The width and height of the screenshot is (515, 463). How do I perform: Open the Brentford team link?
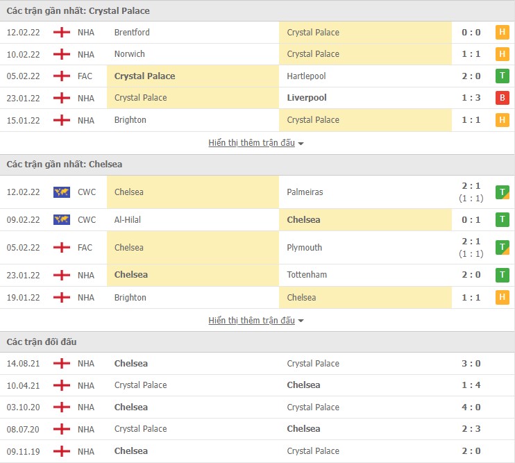coord(132,33)
